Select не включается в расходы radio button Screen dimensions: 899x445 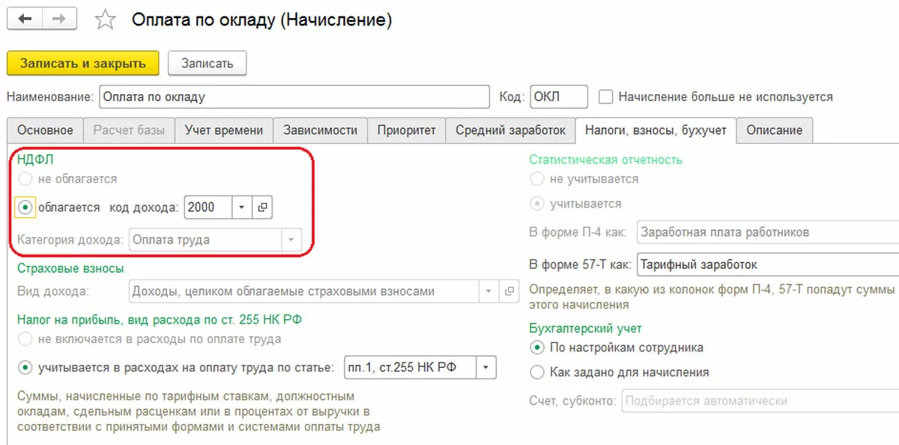click(x=25, y=339)
